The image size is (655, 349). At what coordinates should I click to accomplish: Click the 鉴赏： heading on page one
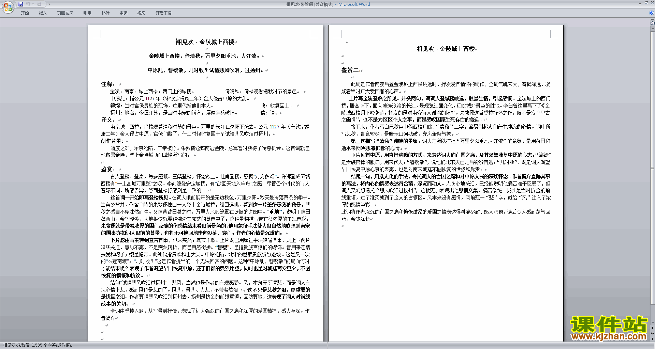pyautogui.click(x=108, y=169)
